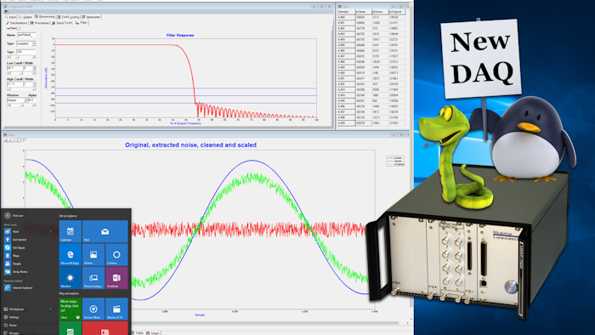595x335 pixels.
Task: Open the Photos tile
Action: 93,254
